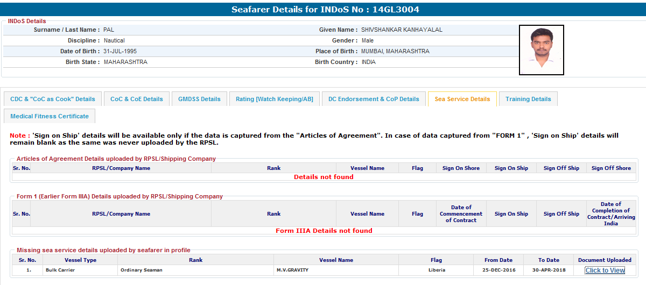646x285 pixels.
Task: Click the seafarer's profile photo
Action: pos(541,49)
